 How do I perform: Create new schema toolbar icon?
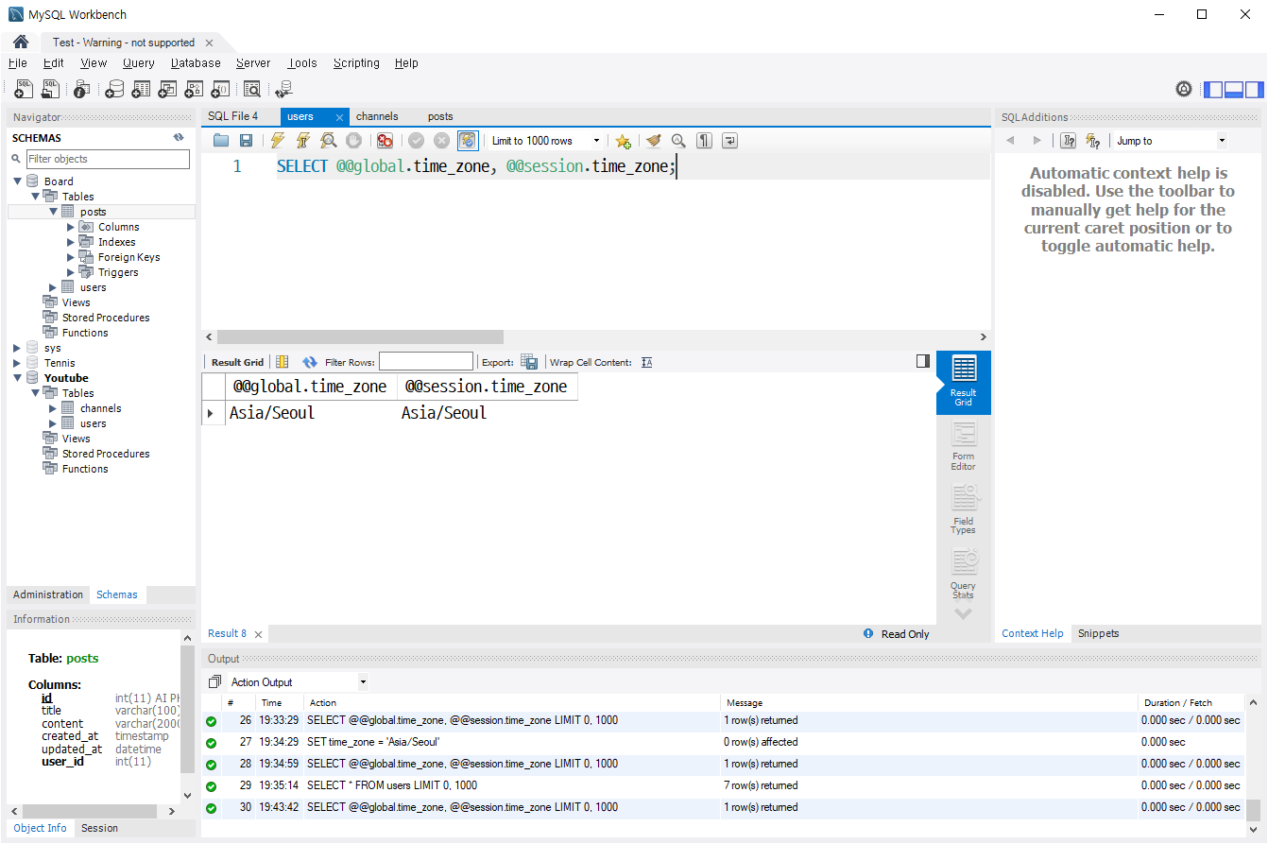pos(114,89)
